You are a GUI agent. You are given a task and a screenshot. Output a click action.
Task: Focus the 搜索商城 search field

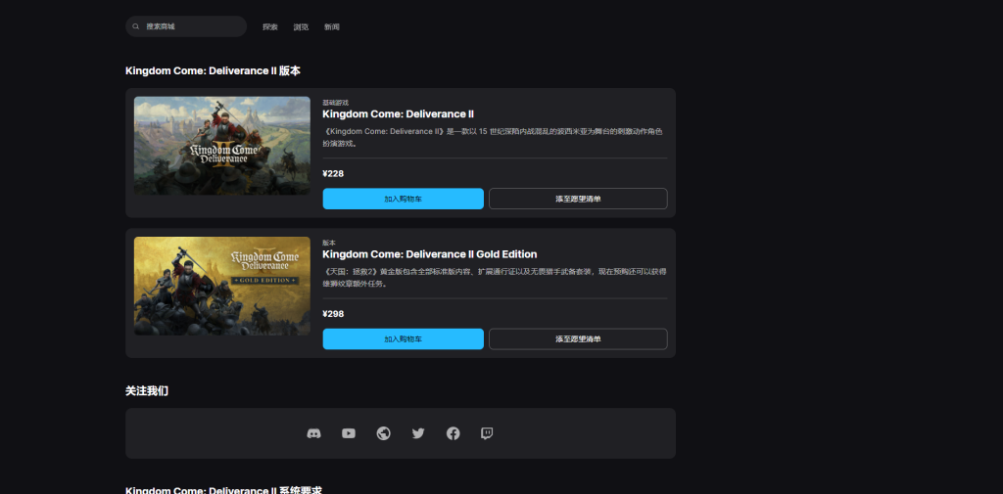(x=186, y=26)
